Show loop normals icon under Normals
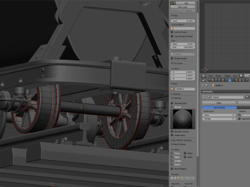Screen dimensions: 250x187 (175, 178)
